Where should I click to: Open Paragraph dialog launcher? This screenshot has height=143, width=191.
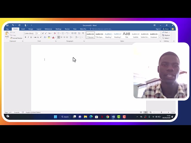click(x=84, y=41)
